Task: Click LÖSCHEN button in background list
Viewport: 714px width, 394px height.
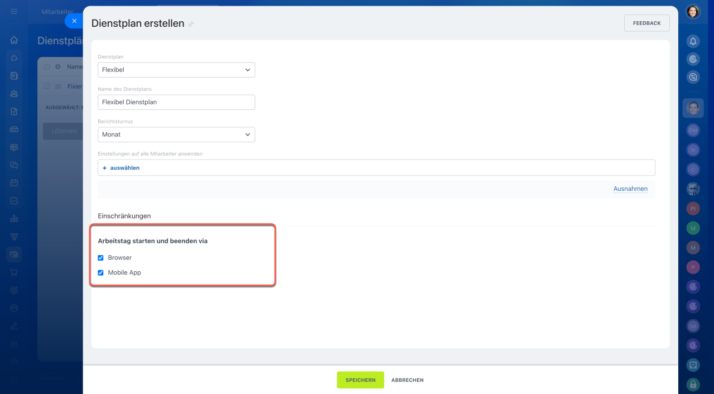Action: pos(64,131)
